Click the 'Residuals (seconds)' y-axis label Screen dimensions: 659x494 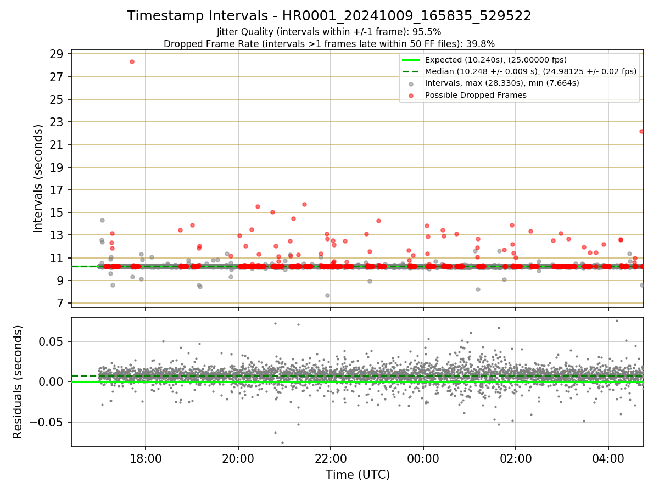click(x=18, y=381)
